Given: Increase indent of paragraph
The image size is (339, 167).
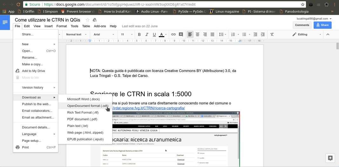Looking at the screenshot, I should [x=263, y=34].
